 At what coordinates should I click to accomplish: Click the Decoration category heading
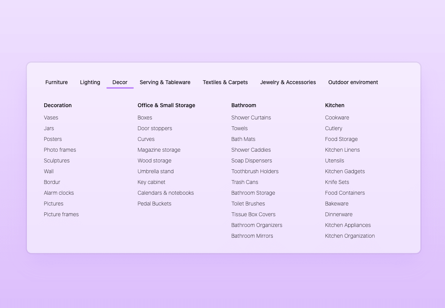[x=58, y=105]
